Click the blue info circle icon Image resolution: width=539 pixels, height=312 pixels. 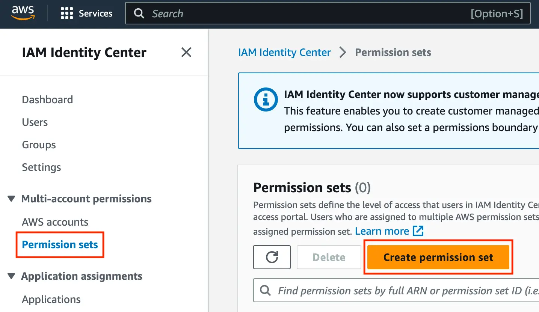point(266,100)
